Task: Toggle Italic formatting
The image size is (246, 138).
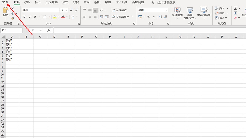Action: coord(30,17)
